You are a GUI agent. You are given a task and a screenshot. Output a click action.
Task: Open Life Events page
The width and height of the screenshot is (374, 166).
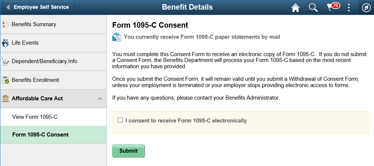[x=25, y=43]
